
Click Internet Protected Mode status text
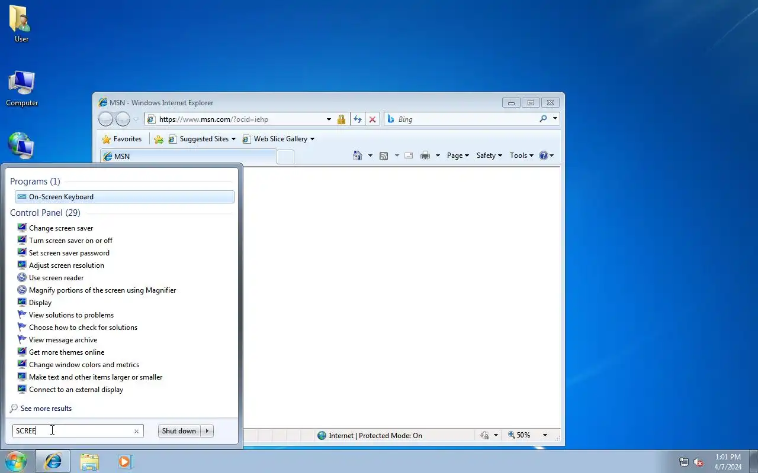pos(375,436)
